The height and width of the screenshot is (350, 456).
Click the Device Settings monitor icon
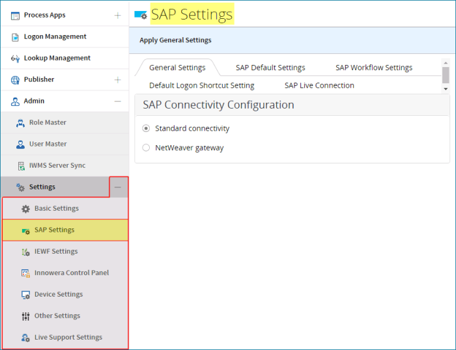coord(25,295)
